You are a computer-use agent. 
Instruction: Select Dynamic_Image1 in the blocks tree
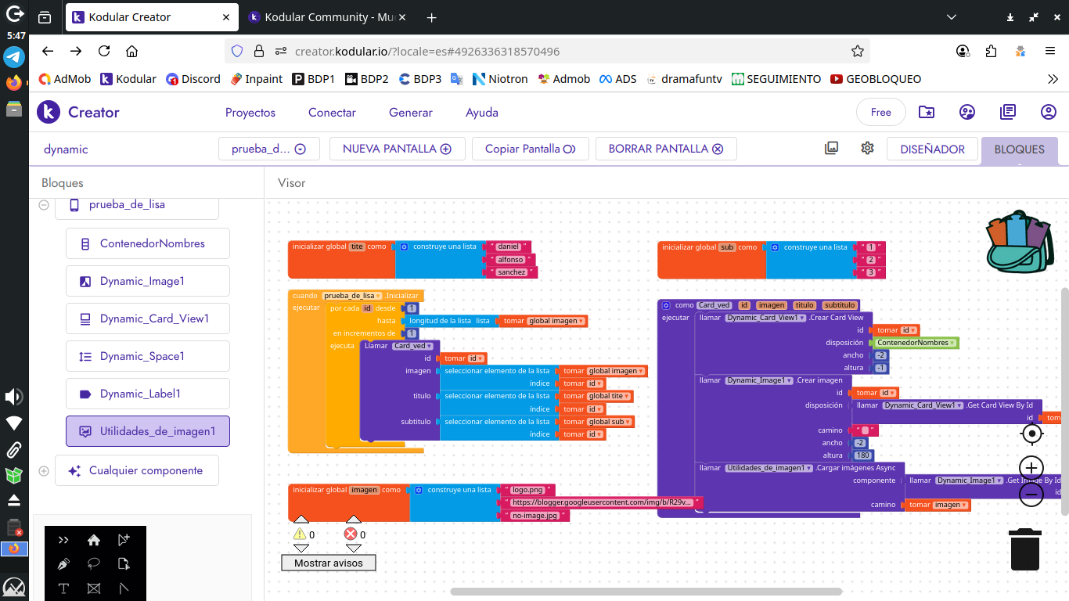point(148,281)
